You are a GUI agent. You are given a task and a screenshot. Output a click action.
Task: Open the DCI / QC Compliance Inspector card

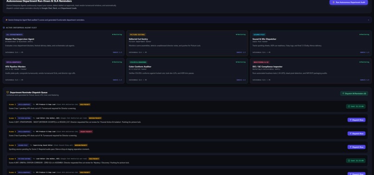tap(311, 71)
